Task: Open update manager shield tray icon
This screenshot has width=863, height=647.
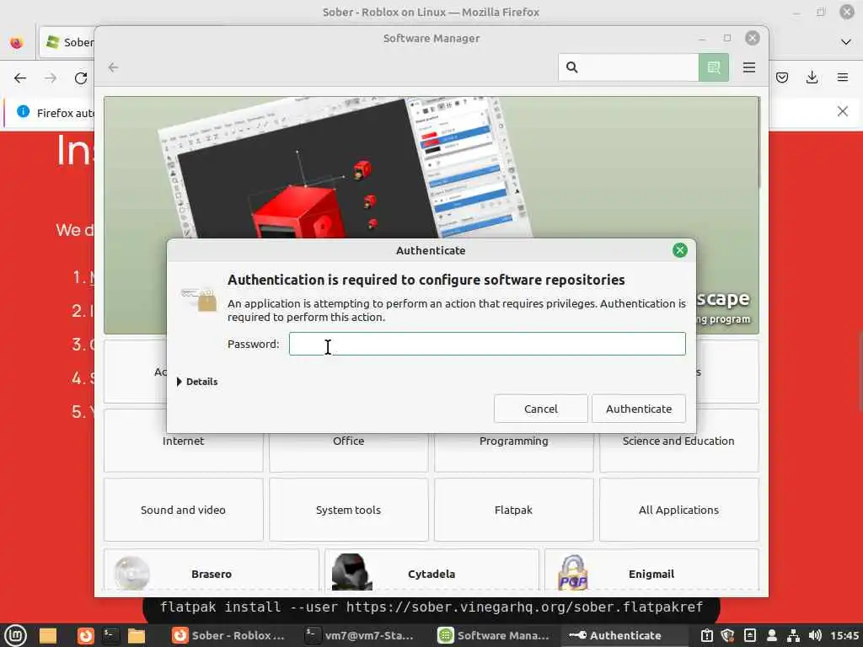Action: click(x=727, y=635)
